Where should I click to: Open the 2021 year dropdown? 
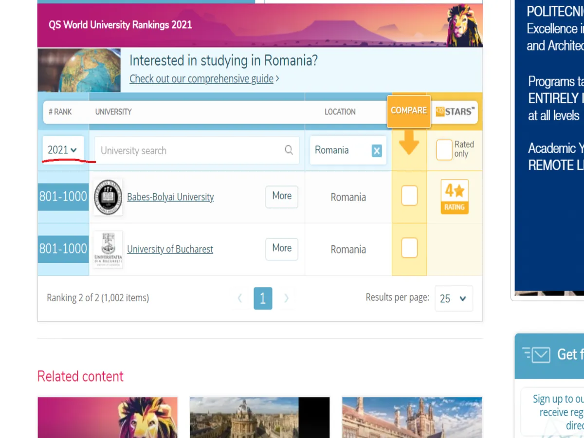point(63,150)
